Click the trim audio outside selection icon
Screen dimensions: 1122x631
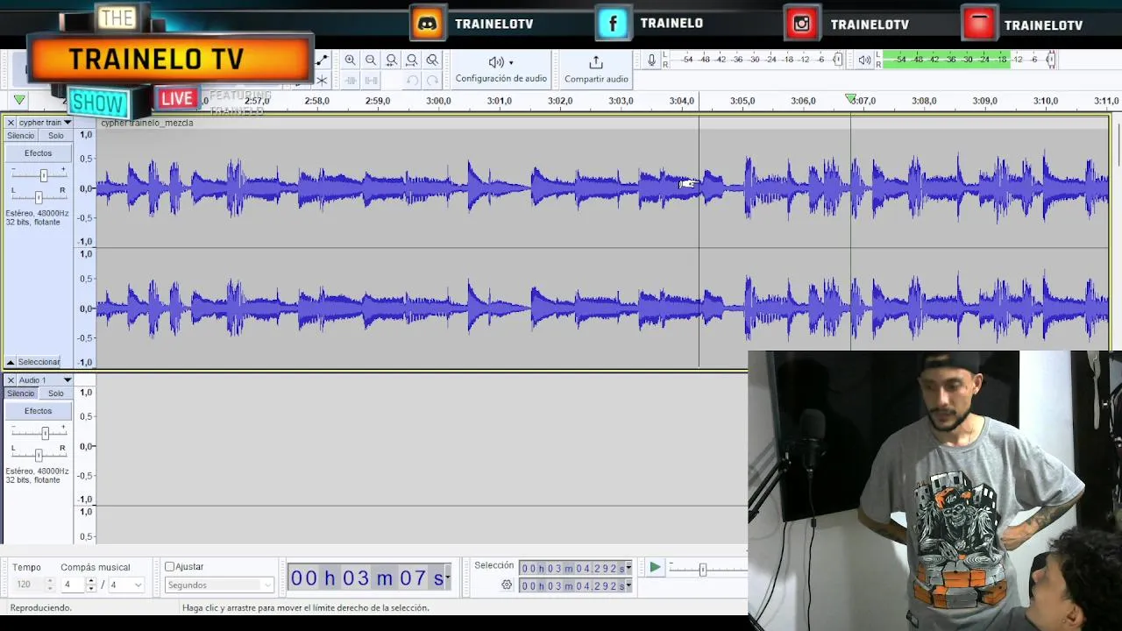pos(350,81)
